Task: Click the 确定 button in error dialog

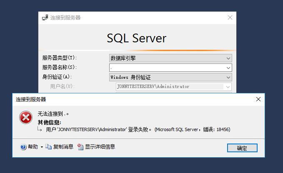Action: tap(242, 148)
